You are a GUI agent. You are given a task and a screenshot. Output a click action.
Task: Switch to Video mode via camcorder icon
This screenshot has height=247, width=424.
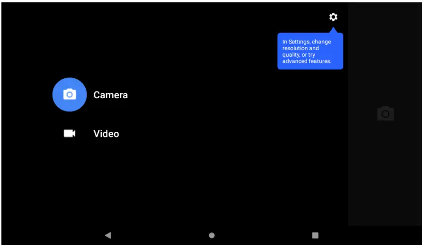pyautogui.click(x=70, y=133)
